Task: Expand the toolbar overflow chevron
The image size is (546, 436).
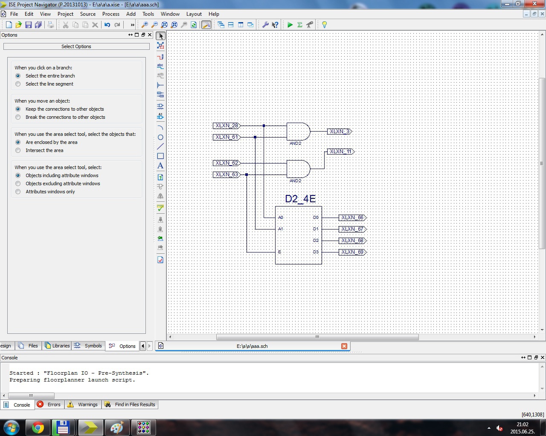Action: tap(132, 25)
